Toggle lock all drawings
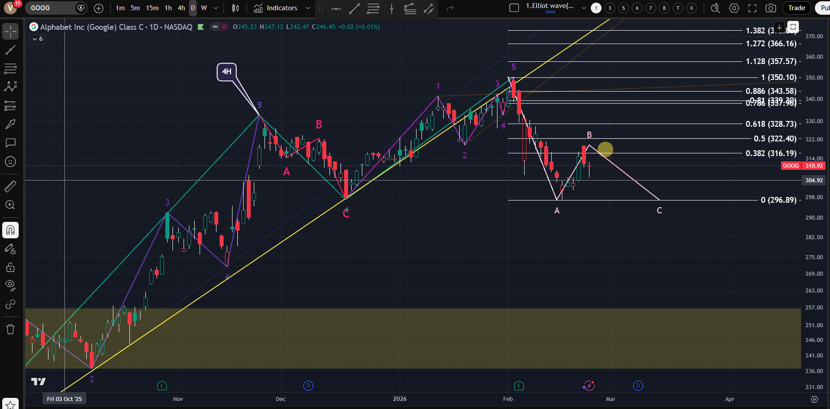Screen dimensions: 830x409 tap(10, 267)
